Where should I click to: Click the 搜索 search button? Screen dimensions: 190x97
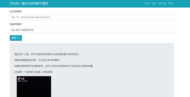[x=16, y=38]
